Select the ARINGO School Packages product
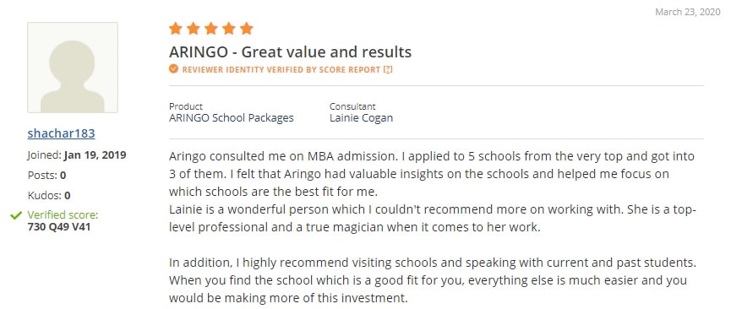 [x=232, y=118]
